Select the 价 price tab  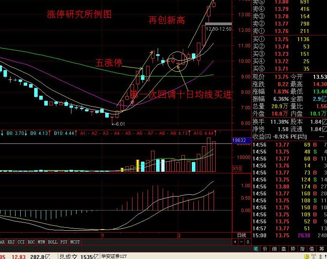(x=265, y=249)
